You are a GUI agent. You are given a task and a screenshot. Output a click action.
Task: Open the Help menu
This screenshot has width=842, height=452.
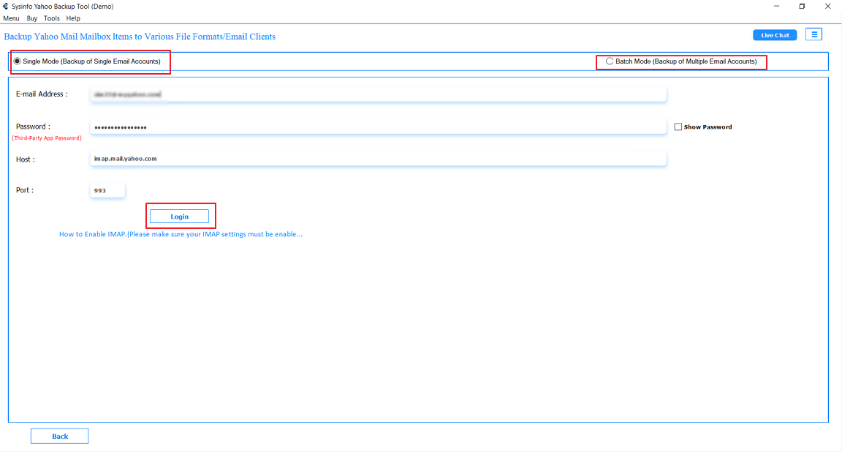[x=73, y=18]
